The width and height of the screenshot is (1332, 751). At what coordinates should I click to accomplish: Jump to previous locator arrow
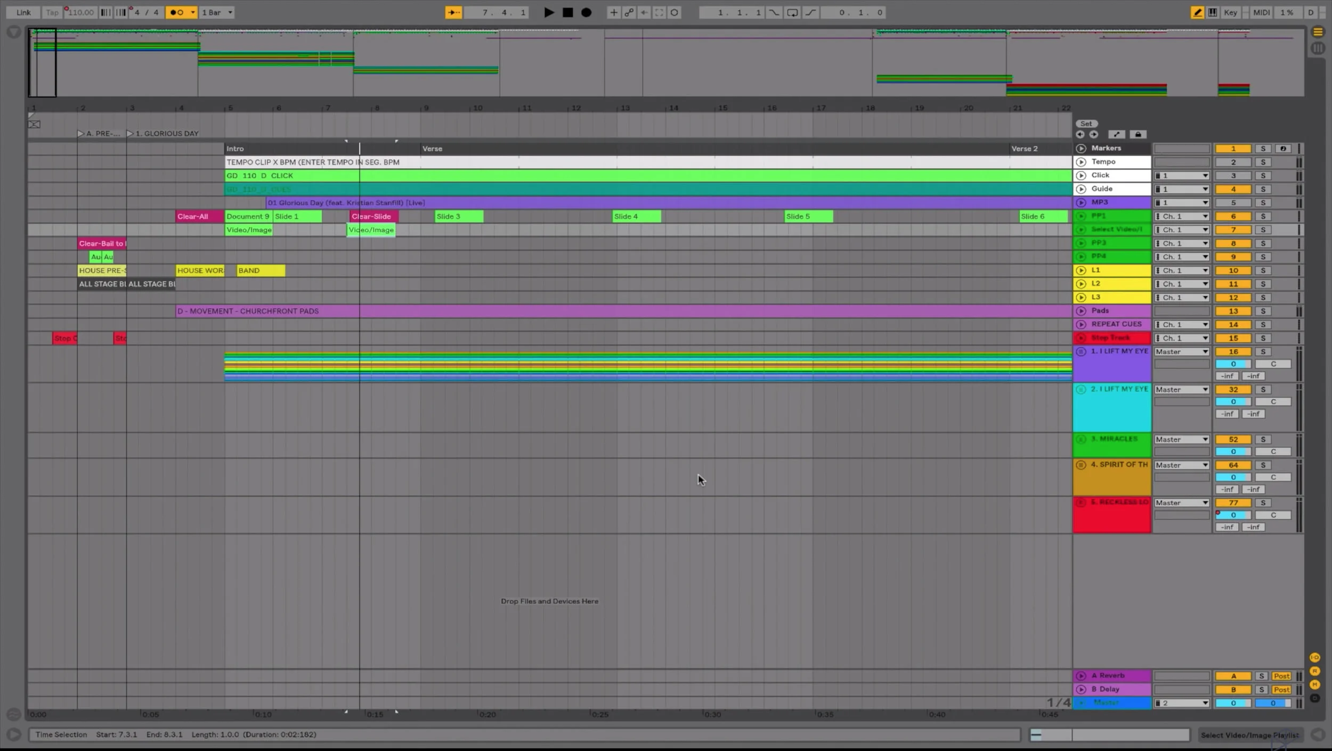click(1080, 135)
